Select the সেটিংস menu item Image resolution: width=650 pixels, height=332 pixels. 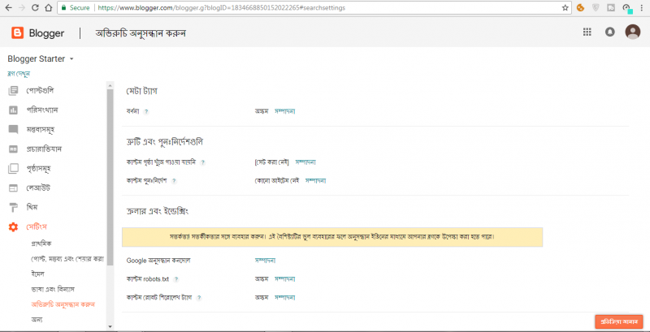[37, 226]
